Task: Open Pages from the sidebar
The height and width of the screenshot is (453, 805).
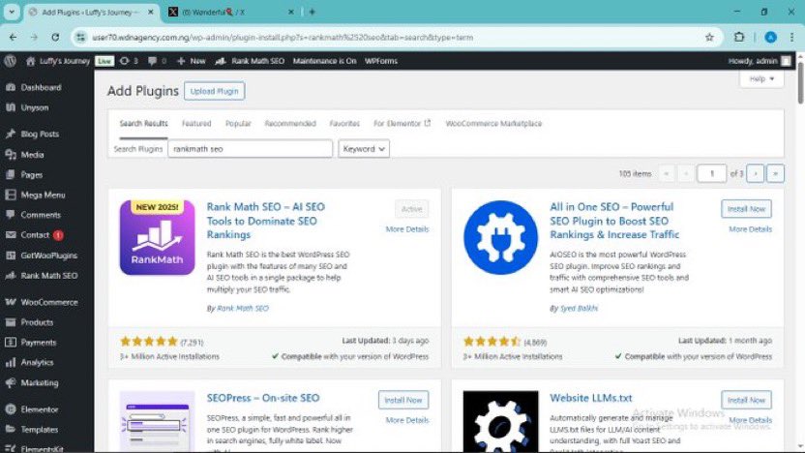Action: pyautogui.click(x=31, y=174)
